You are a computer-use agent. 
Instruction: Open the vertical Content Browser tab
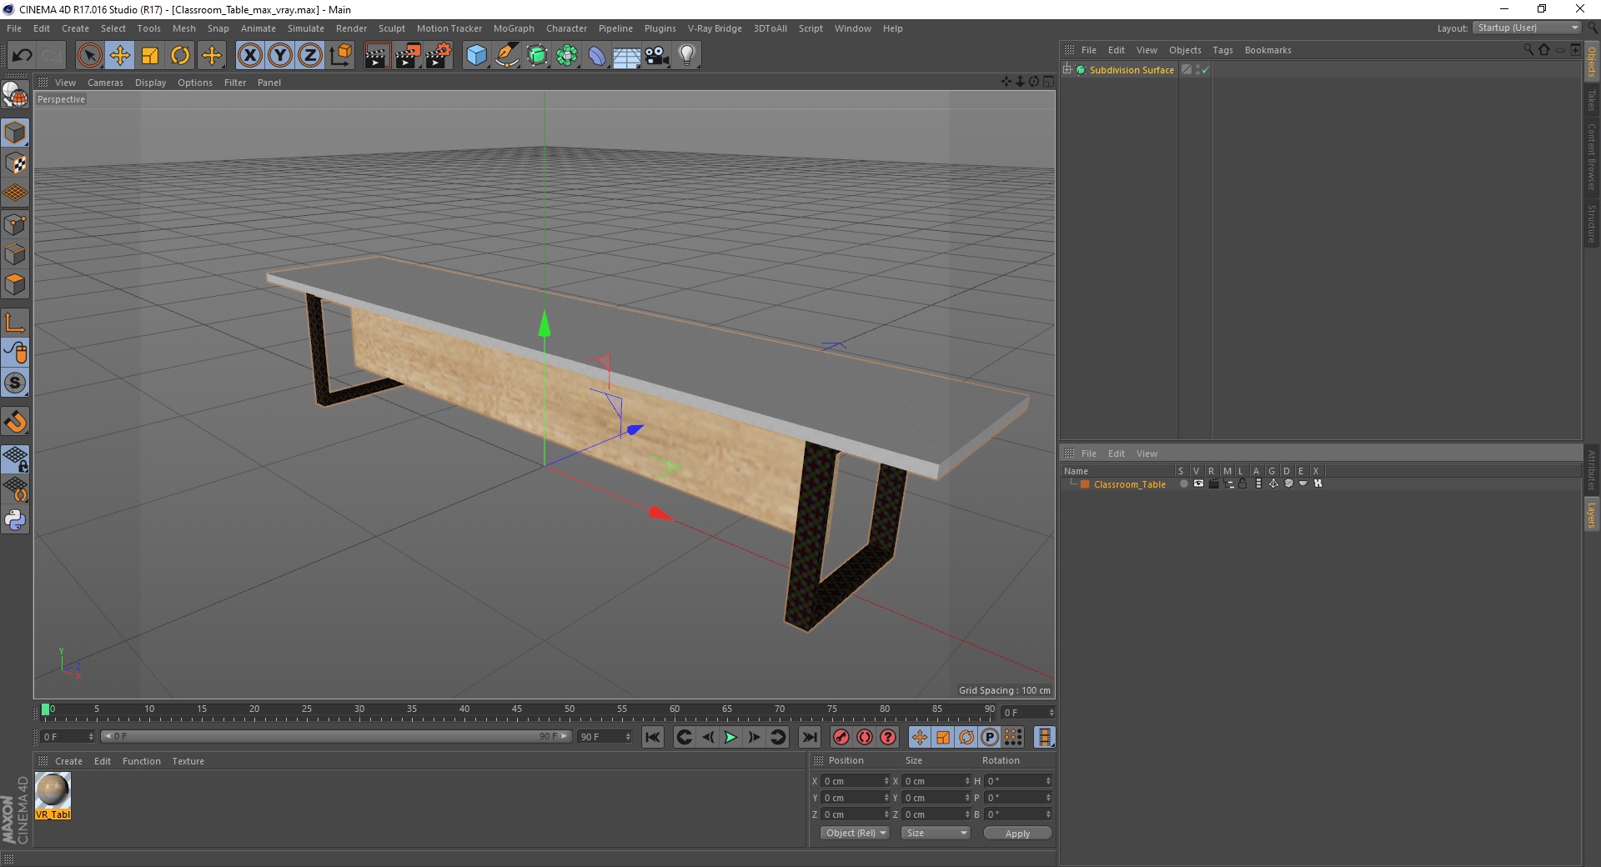point(1592,157)
